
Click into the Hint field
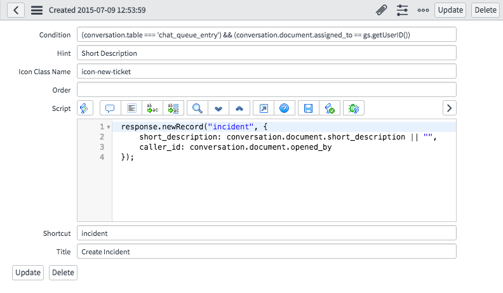[267, 53]
